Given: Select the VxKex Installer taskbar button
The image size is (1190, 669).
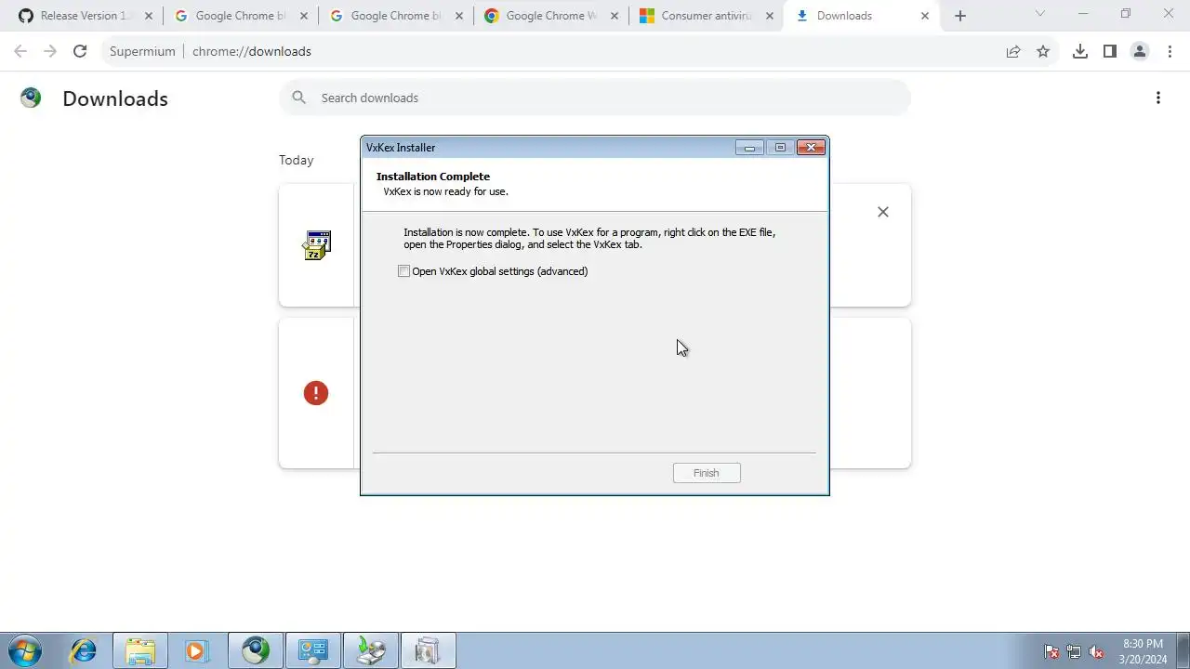Looking at the screenshot, I should [x=429, y=650].
